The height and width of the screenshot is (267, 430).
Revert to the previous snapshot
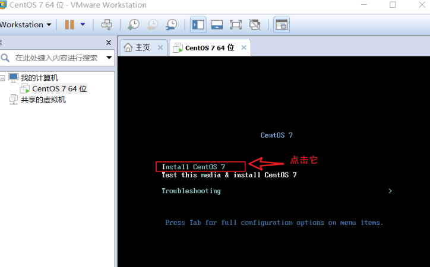coord(153,25)
